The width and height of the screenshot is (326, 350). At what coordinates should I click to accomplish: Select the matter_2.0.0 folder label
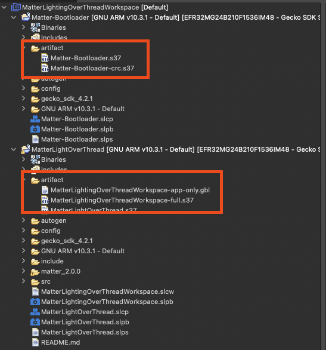61,271
